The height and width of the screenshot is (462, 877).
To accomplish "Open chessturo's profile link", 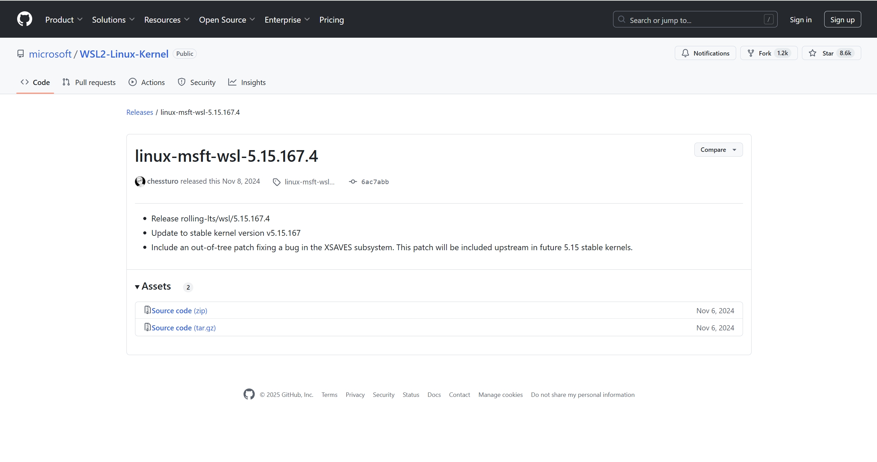I will [163, 181].
